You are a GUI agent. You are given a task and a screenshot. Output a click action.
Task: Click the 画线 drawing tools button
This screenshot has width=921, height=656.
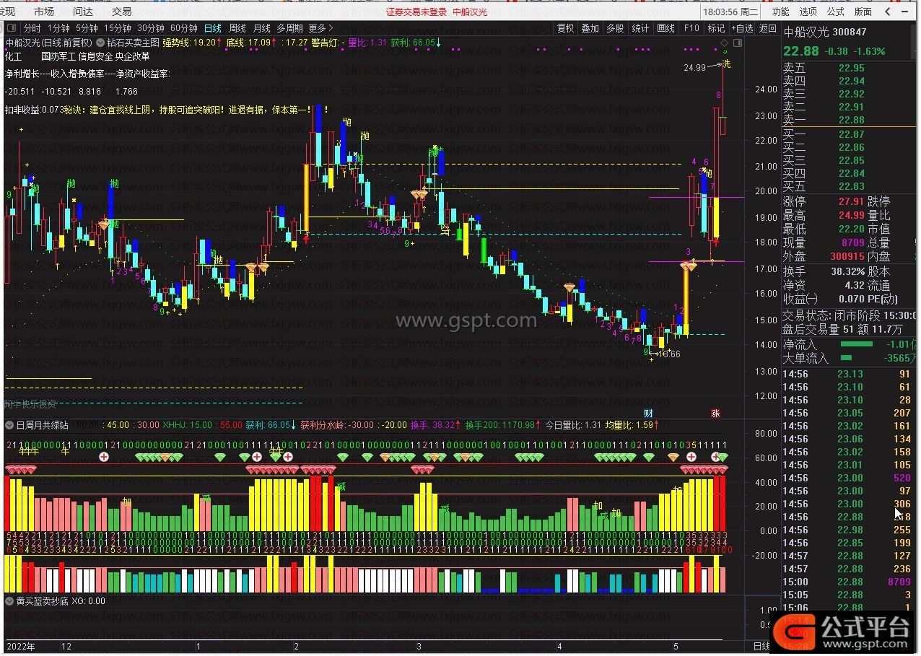[665, 29]
